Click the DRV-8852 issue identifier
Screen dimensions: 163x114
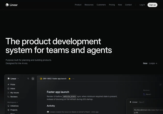[x=47, y=79]
